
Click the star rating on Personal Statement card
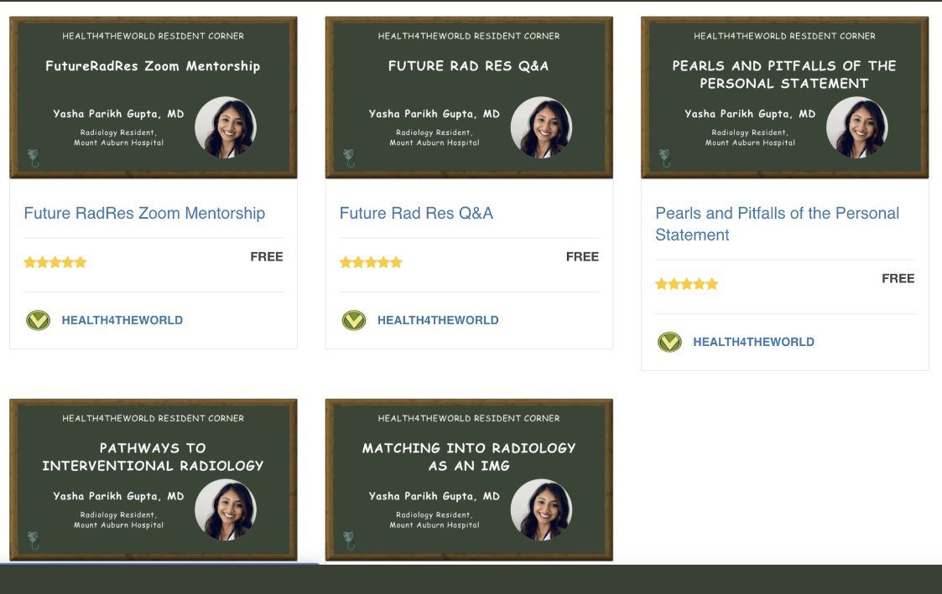point(687,284)
